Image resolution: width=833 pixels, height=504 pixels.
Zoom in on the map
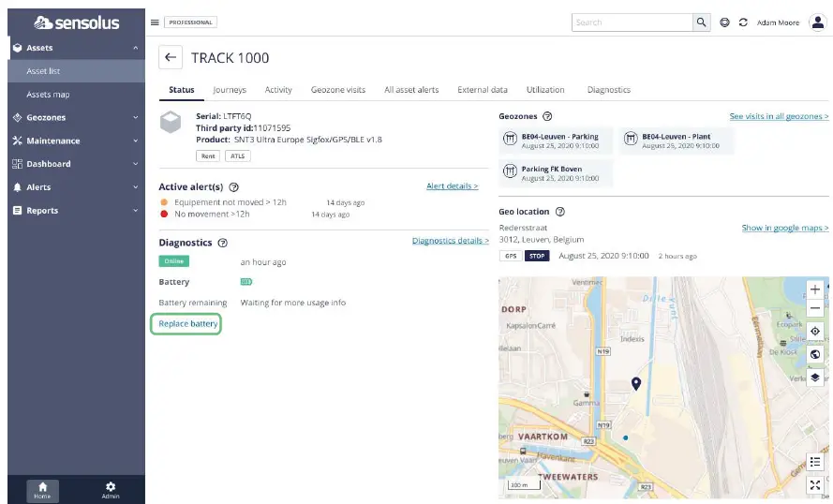coord(815,289)
